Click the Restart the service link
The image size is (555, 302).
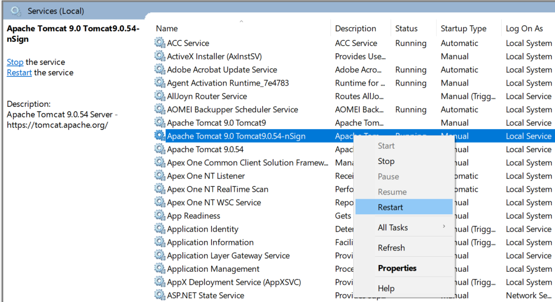point(19,73)
